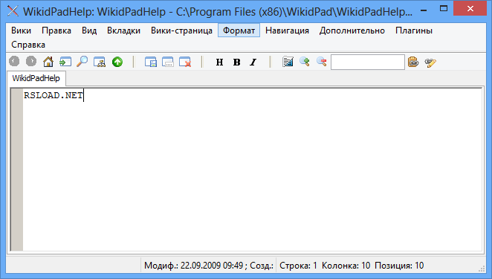Open the magnifier search wiki icon
Viewport: 492px width, 279px height.
pos(82,61)
